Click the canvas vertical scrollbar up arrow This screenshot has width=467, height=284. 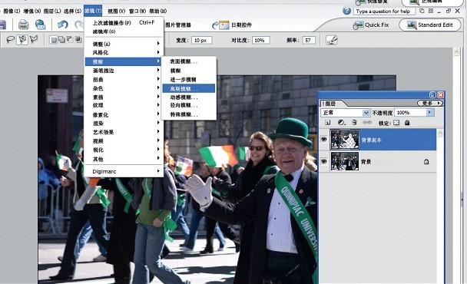456,51
